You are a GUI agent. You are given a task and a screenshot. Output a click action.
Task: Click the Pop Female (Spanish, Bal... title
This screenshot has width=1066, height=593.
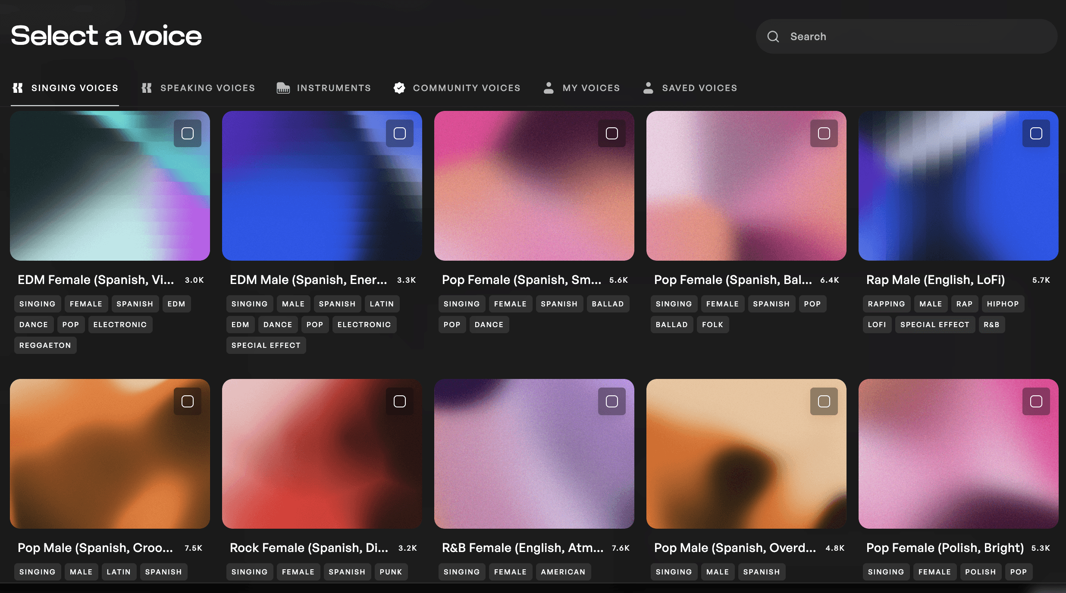point(733,280)
